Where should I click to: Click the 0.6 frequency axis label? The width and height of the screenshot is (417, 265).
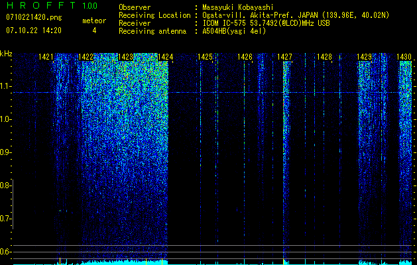5,252
